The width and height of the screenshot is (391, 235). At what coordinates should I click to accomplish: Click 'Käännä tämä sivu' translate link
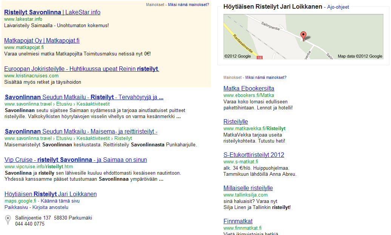pyautogui.click(x=60, y=201)
